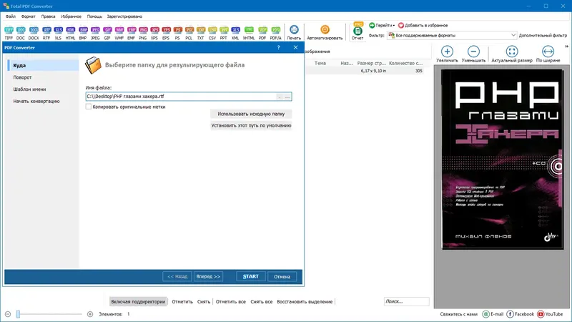Click the PHP book cover preview
This screenshot has width=572, height=322.
pyautogui.click(x=503, y=159)
